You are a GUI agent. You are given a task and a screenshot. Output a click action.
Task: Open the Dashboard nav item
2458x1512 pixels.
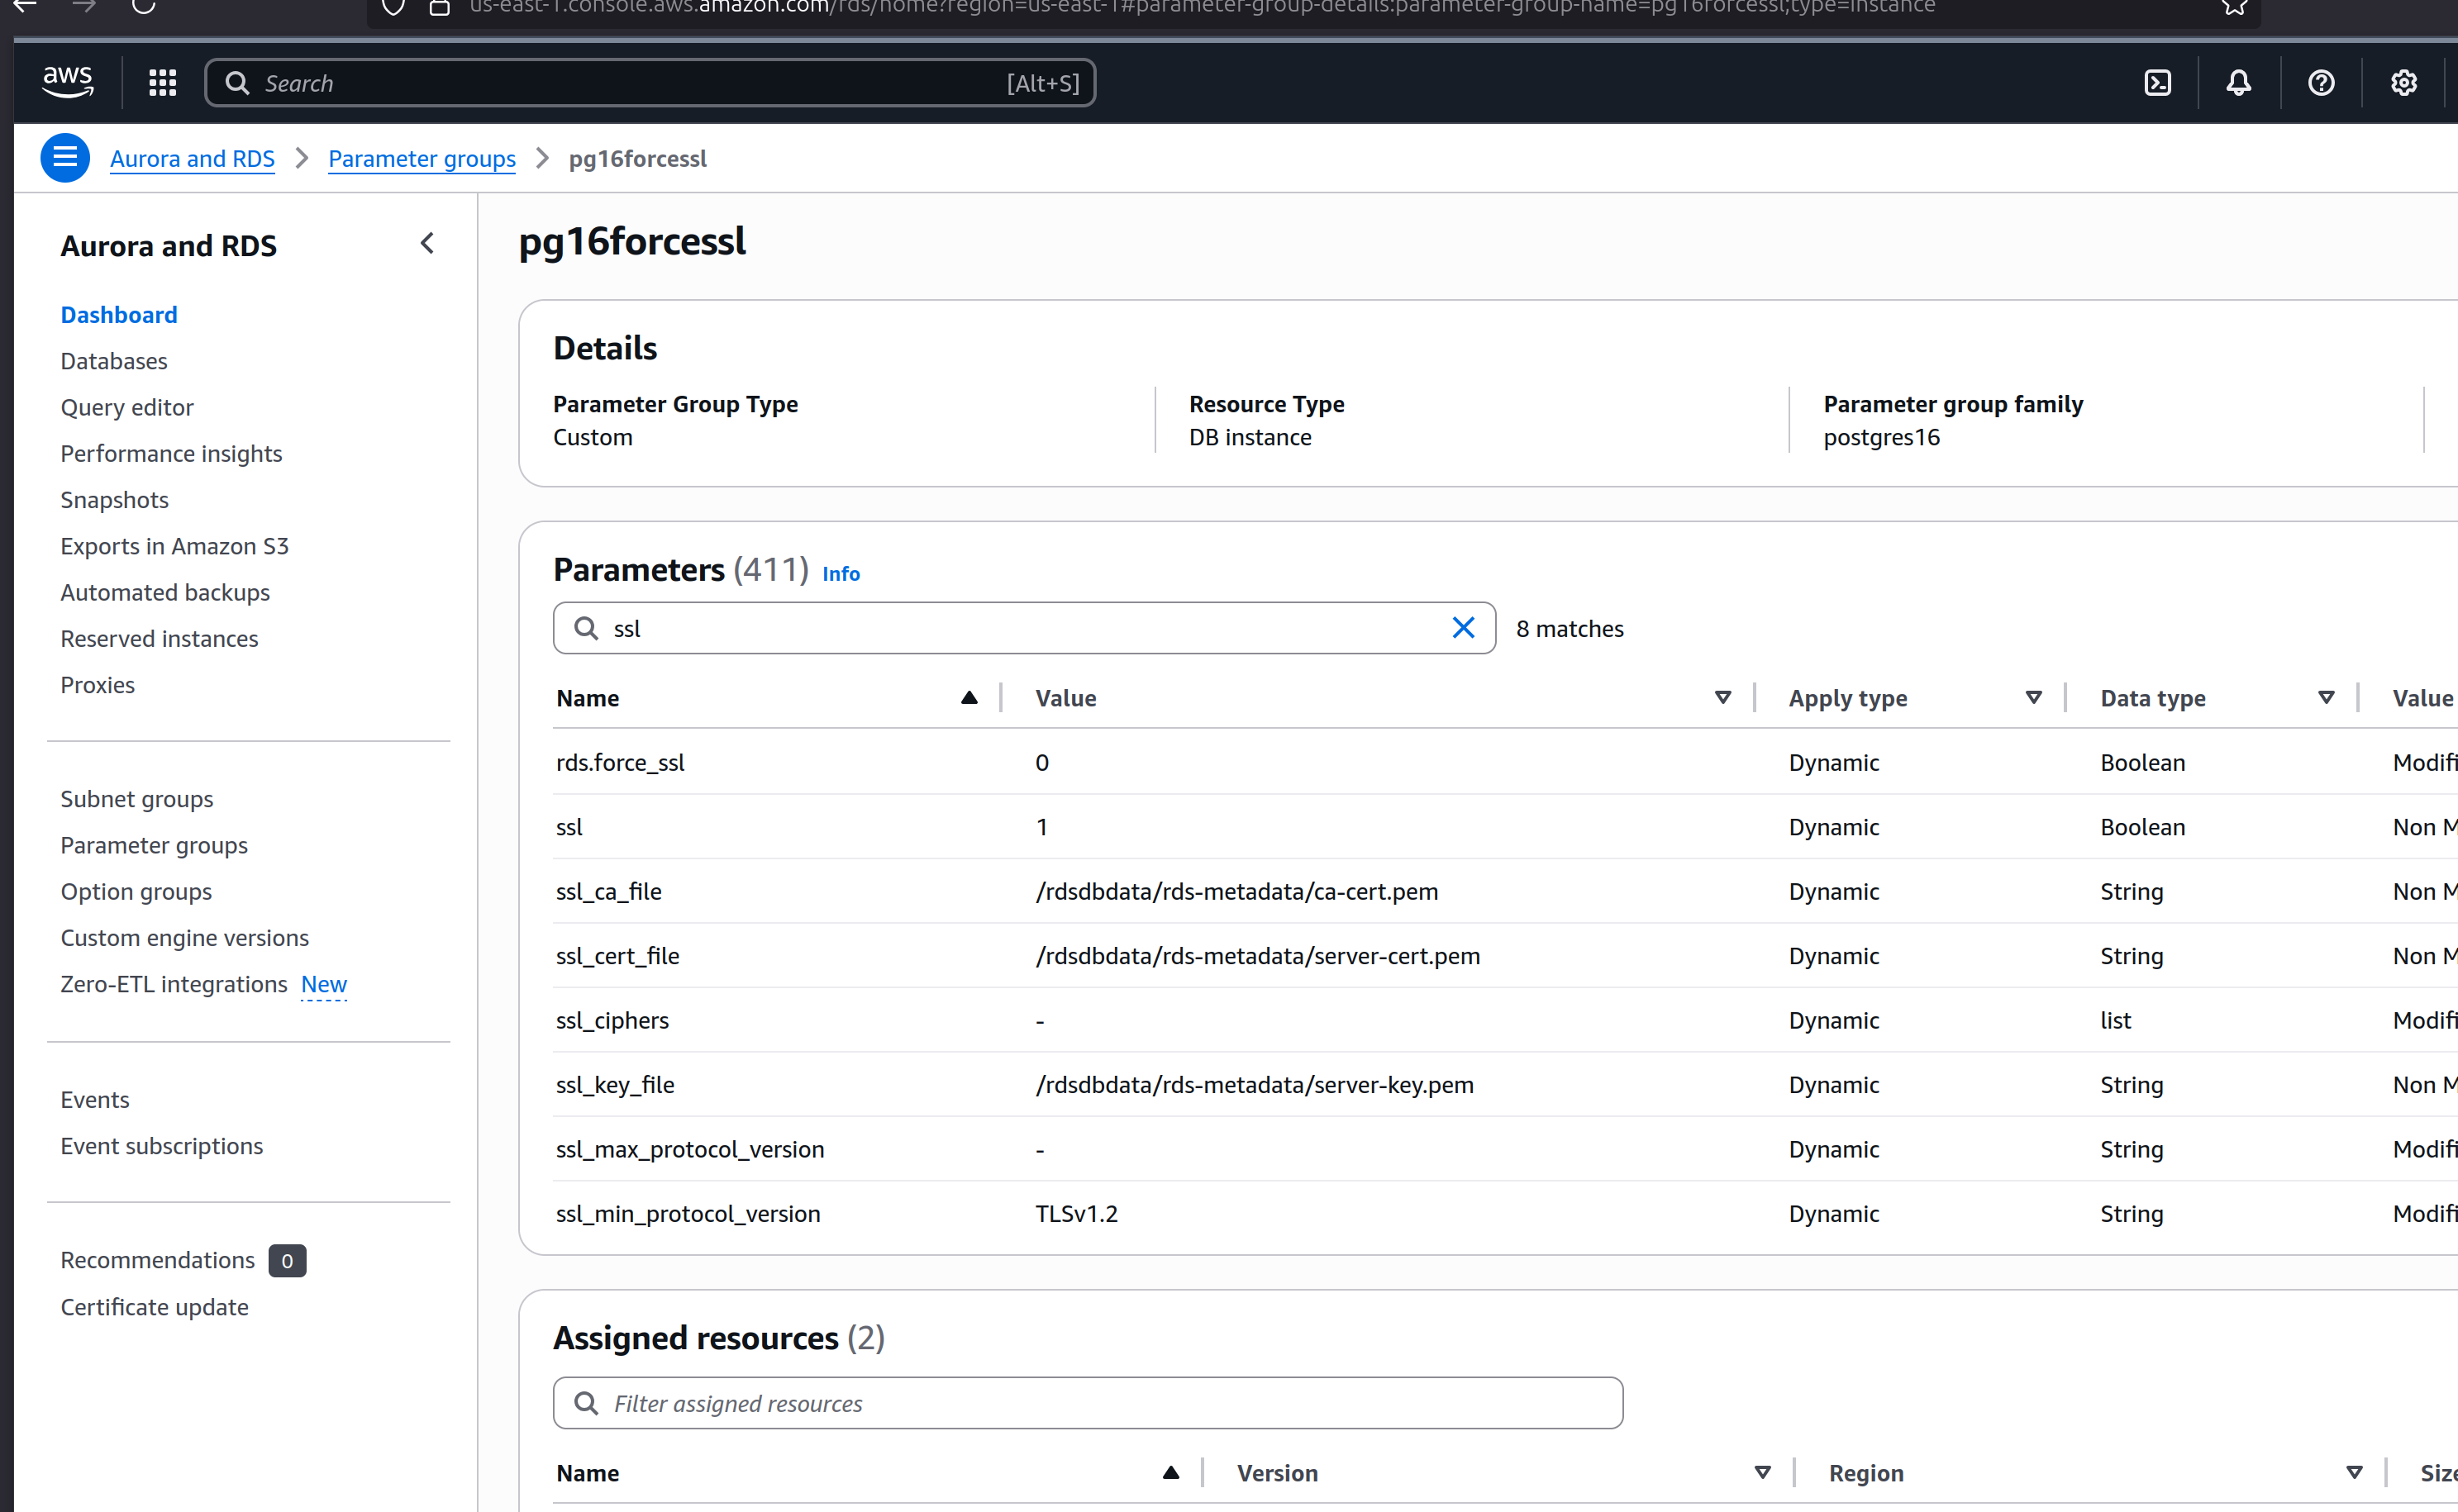coord(119,314)
